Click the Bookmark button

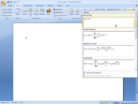pos(58,12)
